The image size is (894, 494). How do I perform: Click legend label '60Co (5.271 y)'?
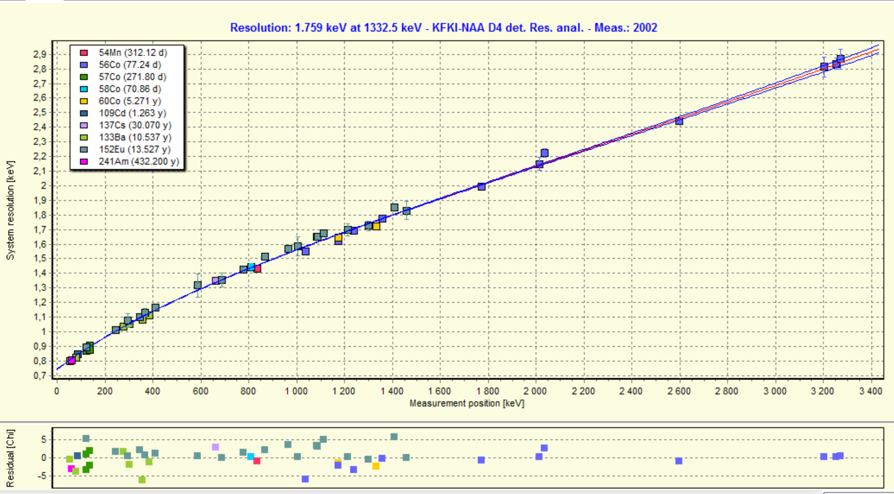coord(130,101)
